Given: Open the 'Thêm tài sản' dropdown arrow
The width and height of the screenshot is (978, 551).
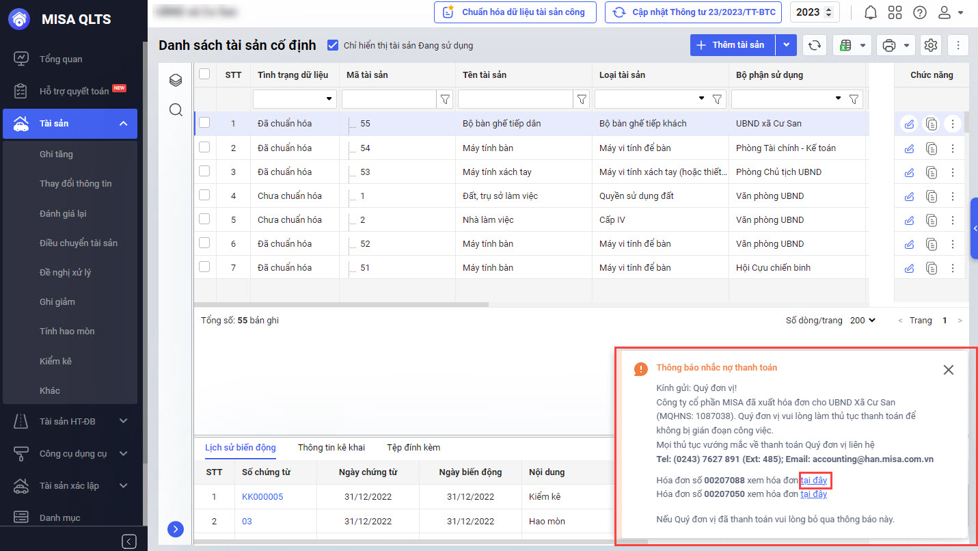Looking at the screenshot, I should [786, 45].
